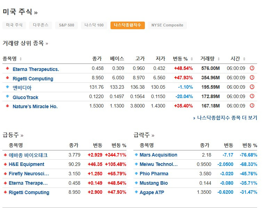Click the +105.48% gainer percentage
Screen dimensions: 263x208
(116, 165)
